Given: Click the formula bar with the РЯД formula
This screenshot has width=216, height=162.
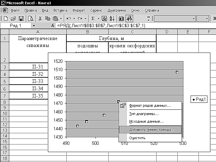Looking at the screenshot, I should [x=135, y=26].
